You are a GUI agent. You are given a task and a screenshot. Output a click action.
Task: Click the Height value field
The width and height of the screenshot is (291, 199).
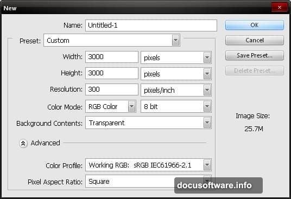[x=112, y=73]
